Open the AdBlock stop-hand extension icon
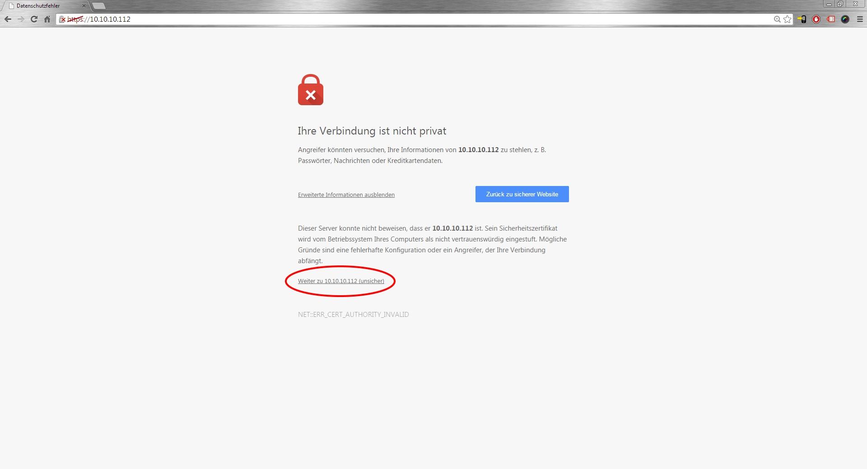This screenshot has width=867, height=469. pyautogui.click(x=816, y=19)
